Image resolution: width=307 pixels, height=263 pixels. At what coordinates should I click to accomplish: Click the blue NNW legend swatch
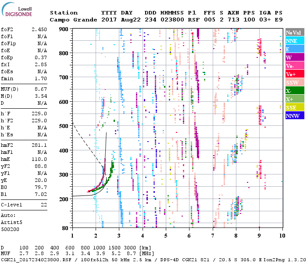pyautogui.click(x=293, y=116)
